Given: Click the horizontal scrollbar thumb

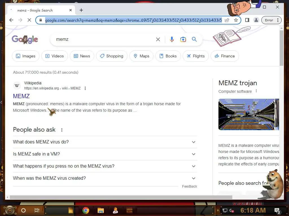Looking at the screenshot, I should click(121, 197).
